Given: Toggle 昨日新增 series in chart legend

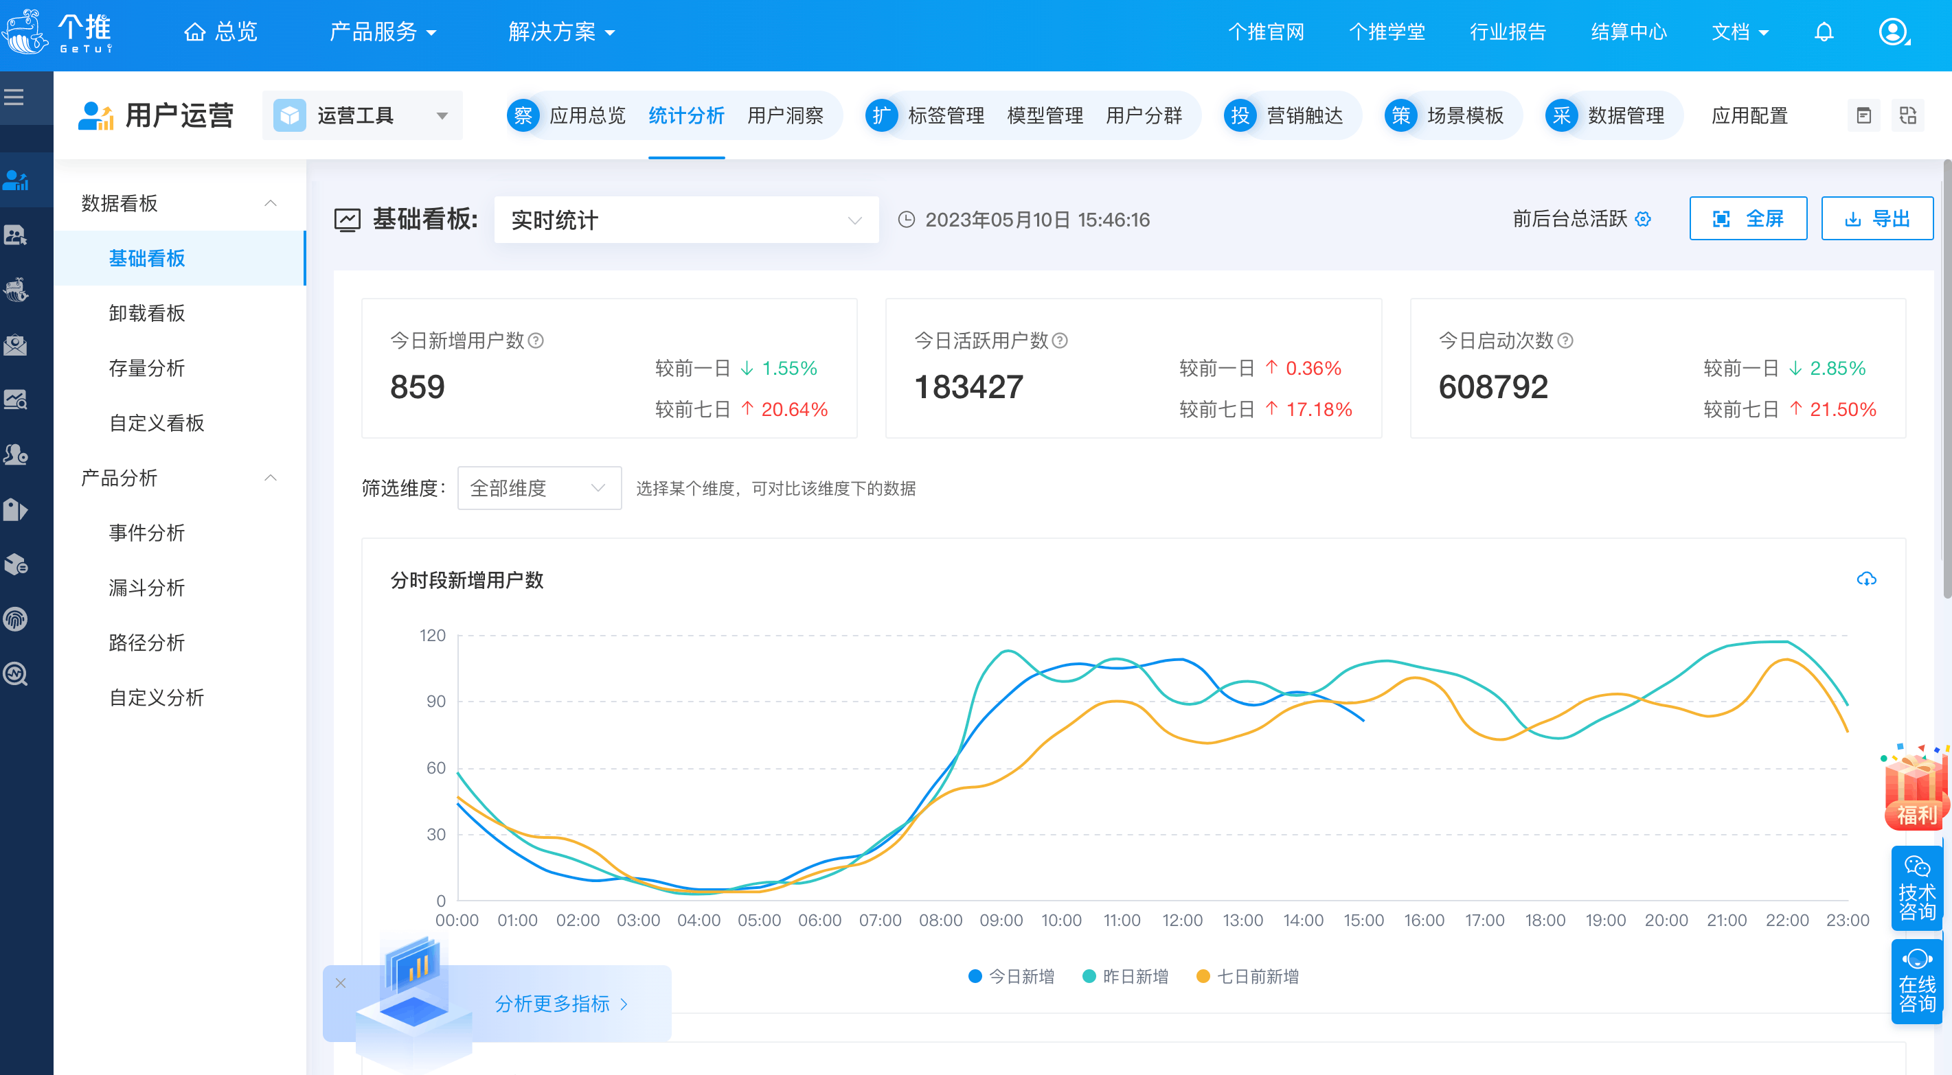Looking at the screenshot, I should point(1126,977).
